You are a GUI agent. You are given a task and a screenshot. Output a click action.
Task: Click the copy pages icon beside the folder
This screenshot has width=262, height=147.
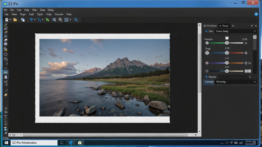pos(23,20)
